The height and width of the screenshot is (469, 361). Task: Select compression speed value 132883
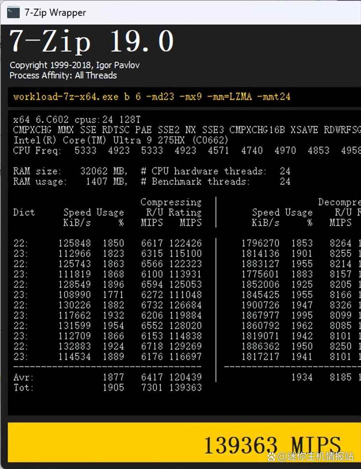click(x=74, y=346)
